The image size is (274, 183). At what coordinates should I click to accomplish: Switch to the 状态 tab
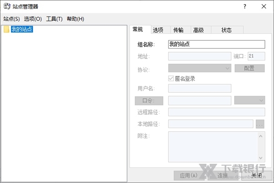click(x=227, y=30)
